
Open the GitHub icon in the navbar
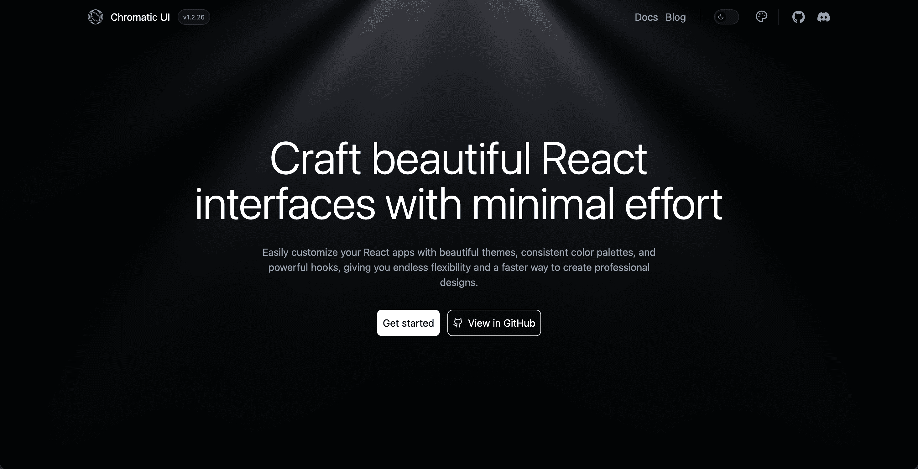coord(798,17)
